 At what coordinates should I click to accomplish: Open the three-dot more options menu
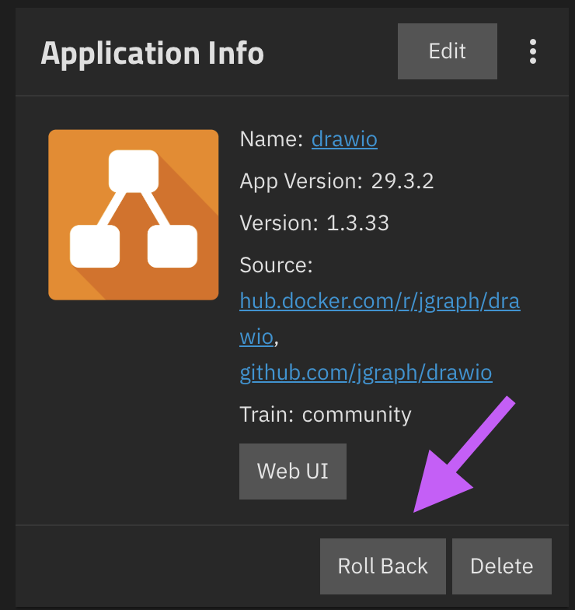coord(532,51)
